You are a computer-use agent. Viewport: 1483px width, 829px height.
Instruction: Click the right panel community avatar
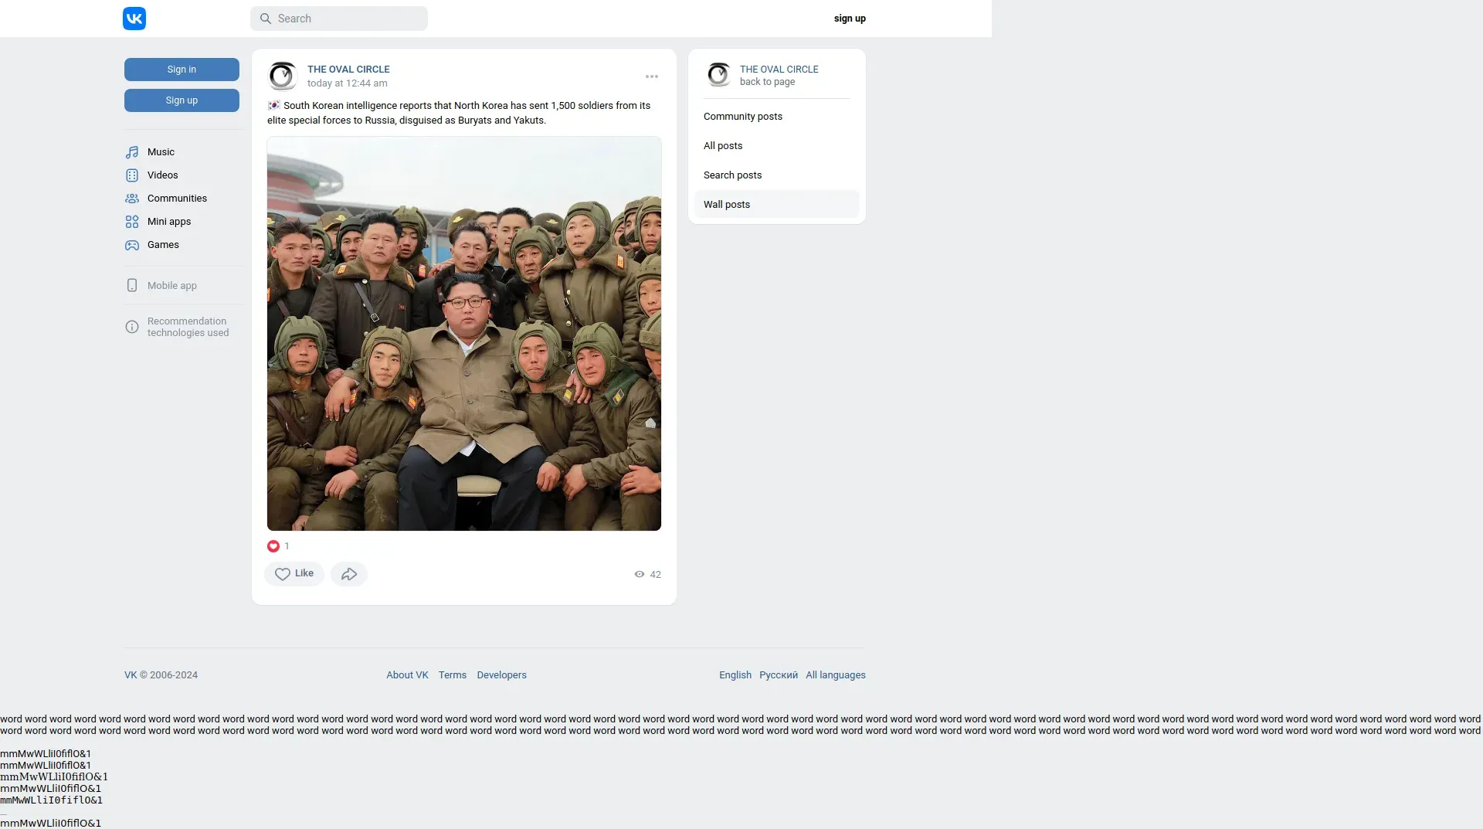[718, 75]
